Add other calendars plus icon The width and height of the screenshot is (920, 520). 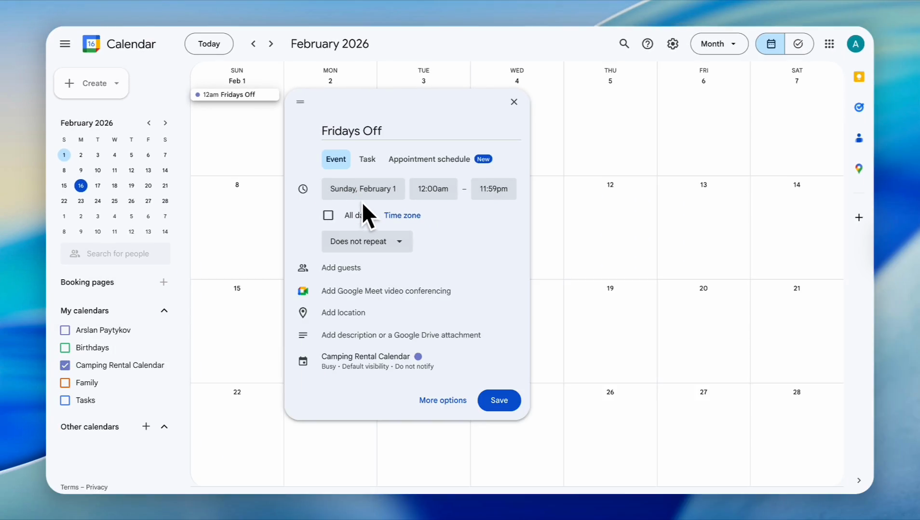[146, 427]
